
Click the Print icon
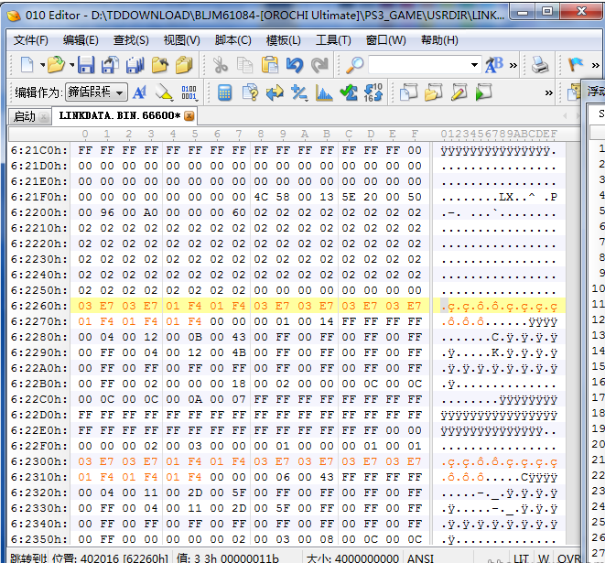[x=541, y=65]
